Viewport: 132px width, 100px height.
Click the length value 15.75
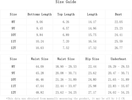(92, 35)
